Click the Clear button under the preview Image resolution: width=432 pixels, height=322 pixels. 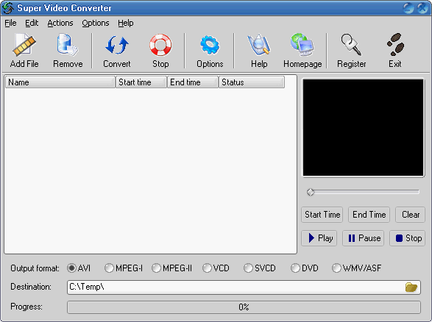coord(410,215)
